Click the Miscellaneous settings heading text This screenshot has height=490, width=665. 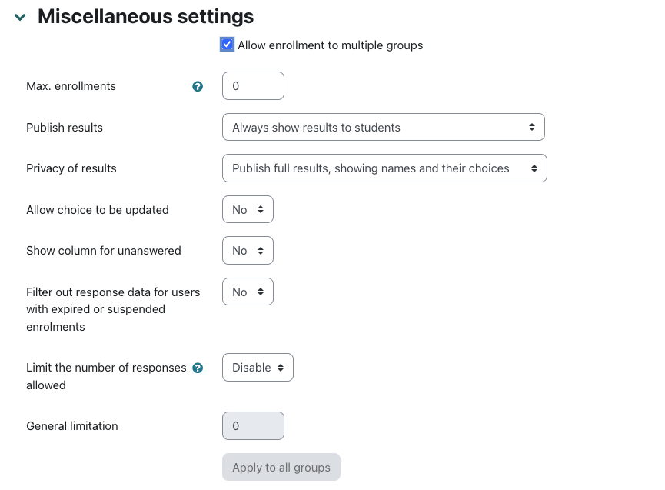click(145, 16)
